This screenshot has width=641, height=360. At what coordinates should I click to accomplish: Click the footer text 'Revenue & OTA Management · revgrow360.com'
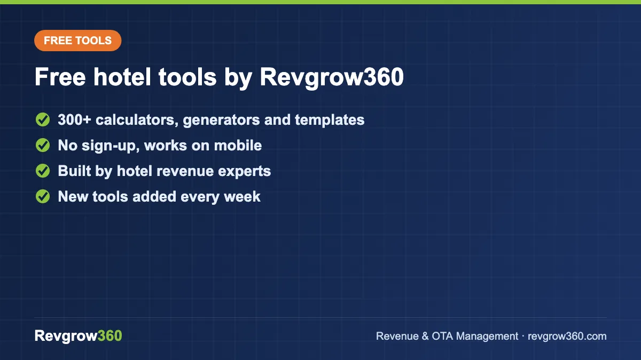click(491, 337)
